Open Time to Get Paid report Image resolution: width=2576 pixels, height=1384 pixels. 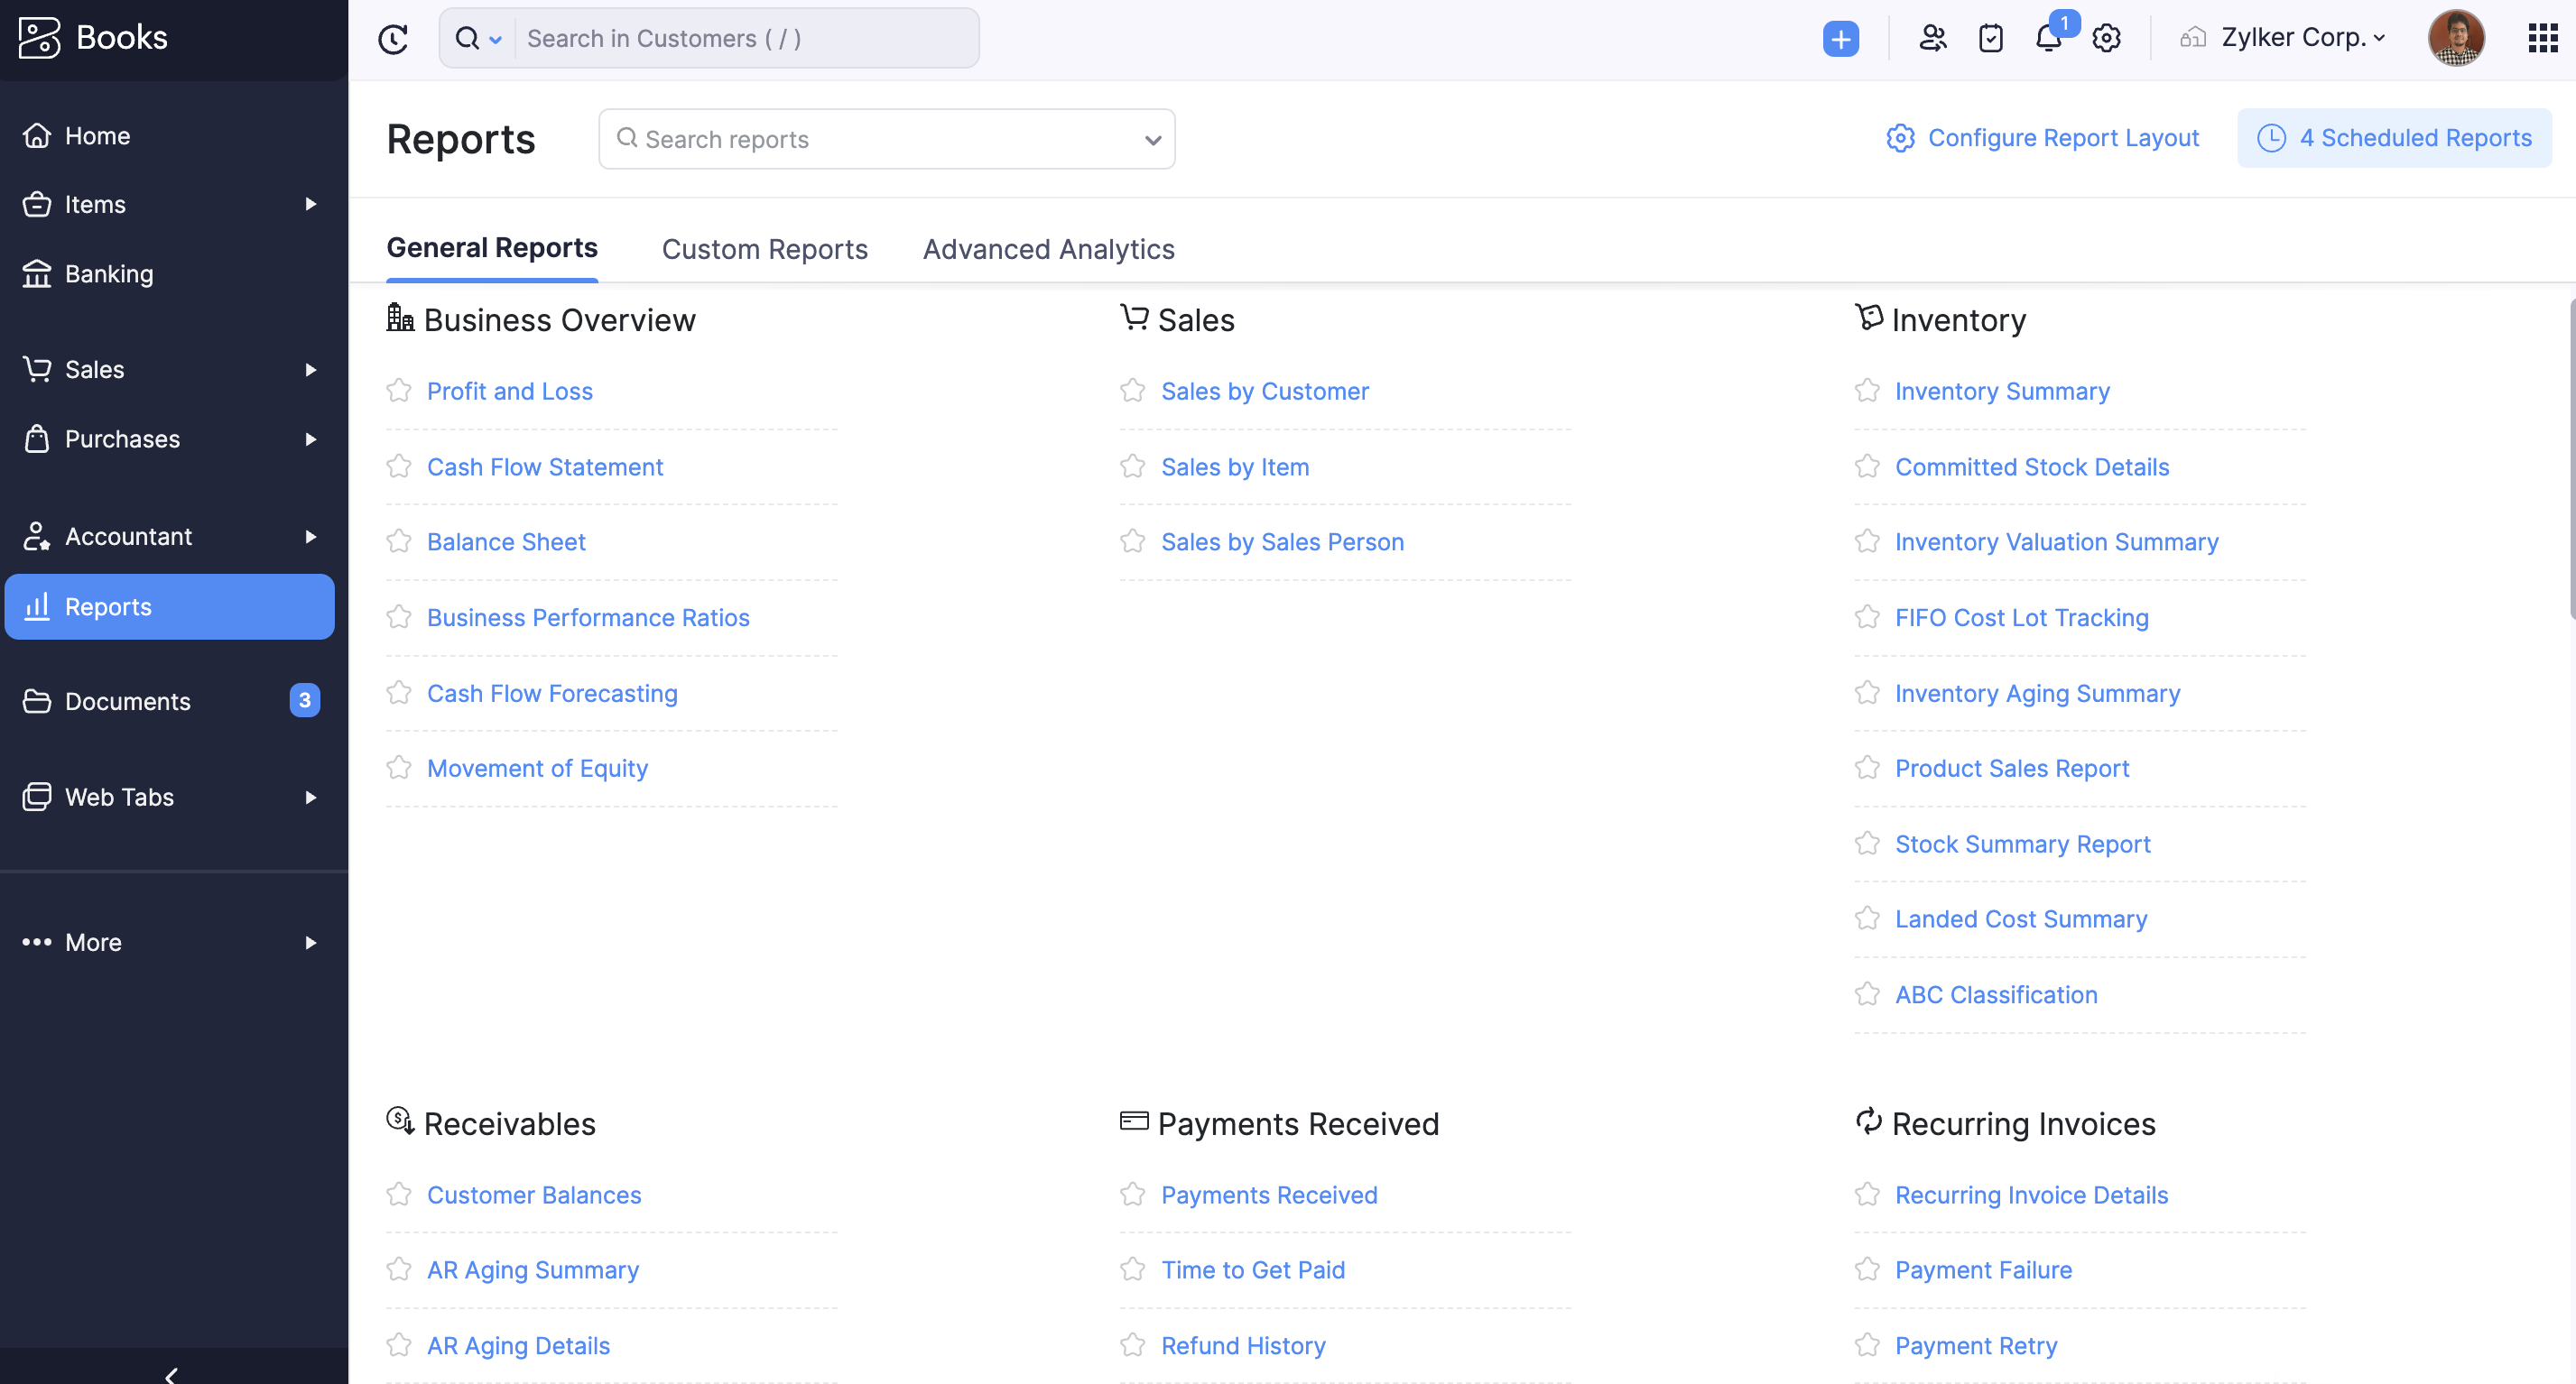tap(1253, 1271)
